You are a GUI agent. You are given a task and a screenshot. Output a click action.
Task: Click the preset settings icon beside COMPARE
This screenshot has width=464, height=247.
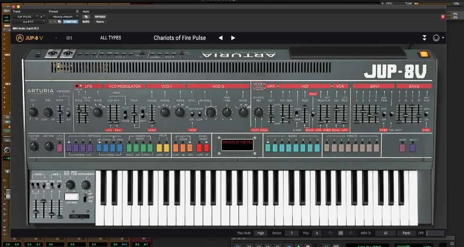[x=59, y=22]
